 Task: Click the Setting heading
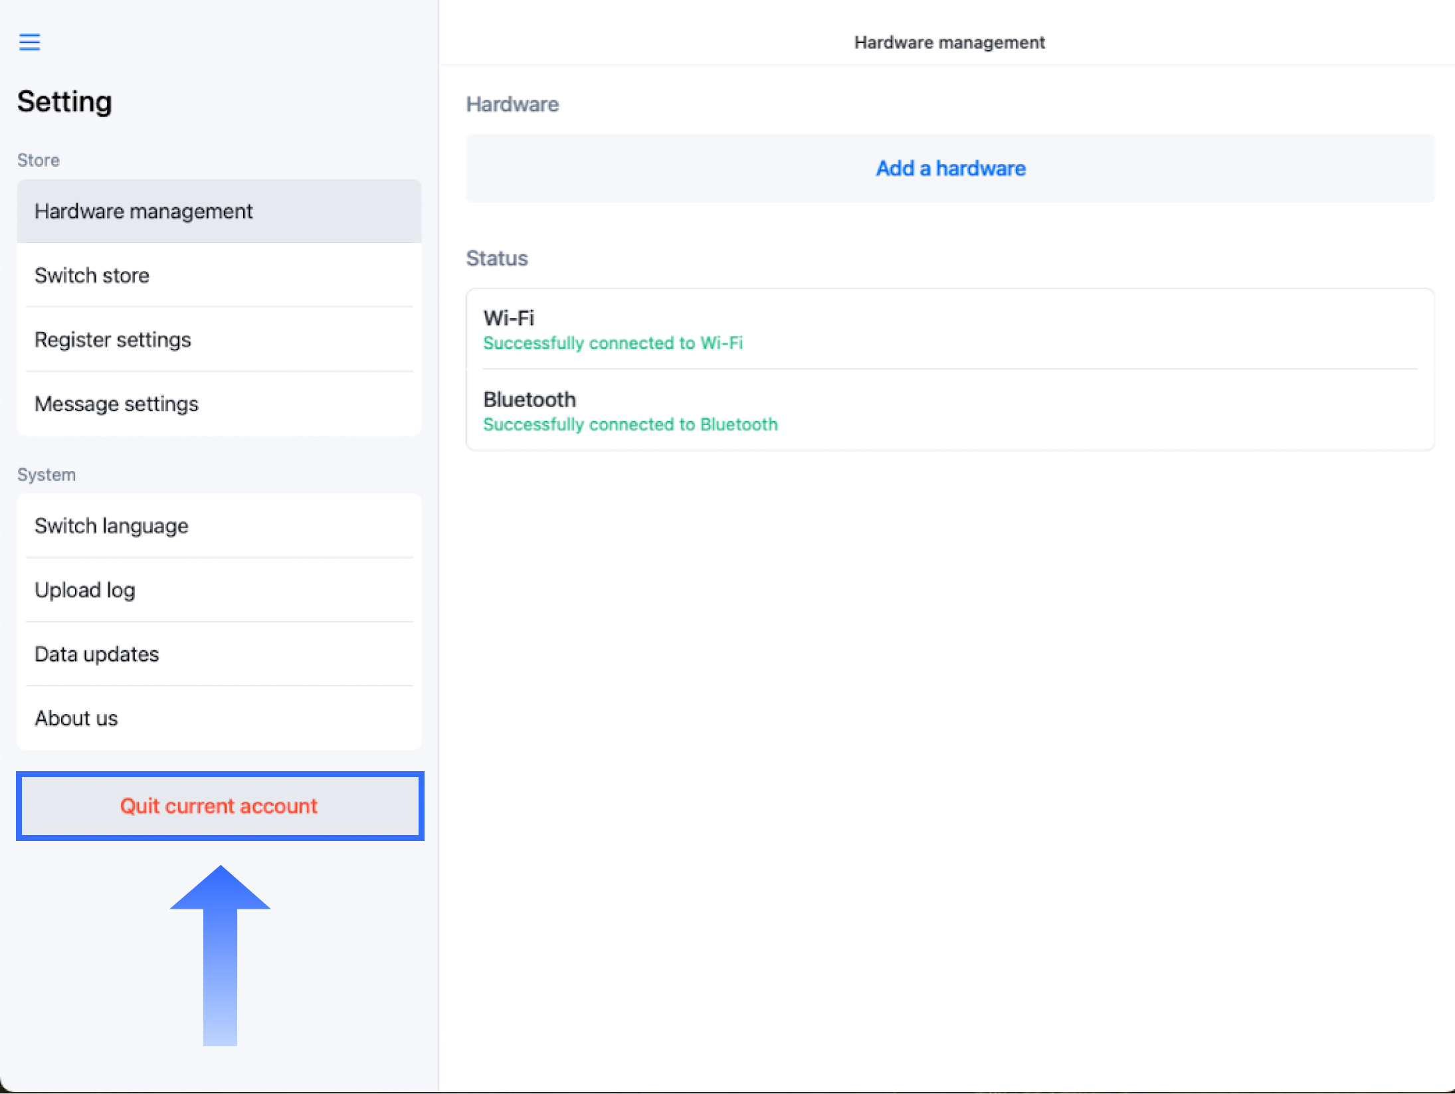[x=64, y=102]
